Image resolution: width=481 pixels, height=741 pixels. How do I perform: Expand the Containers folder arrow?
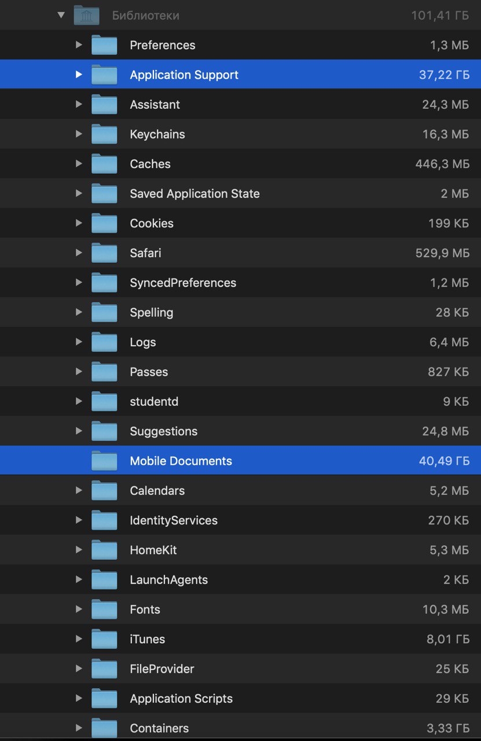(79, 728)
